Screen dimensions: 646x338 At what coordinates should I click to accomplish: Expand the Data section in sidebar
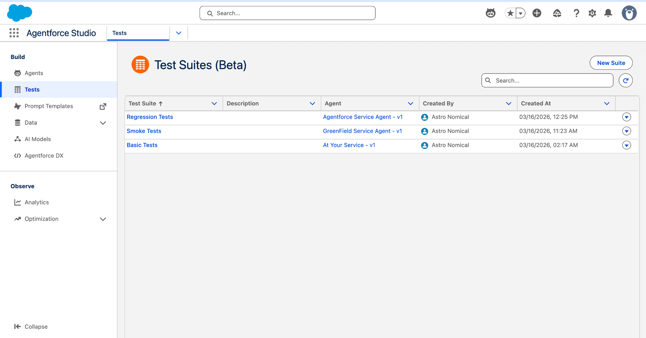pos(103,123)
